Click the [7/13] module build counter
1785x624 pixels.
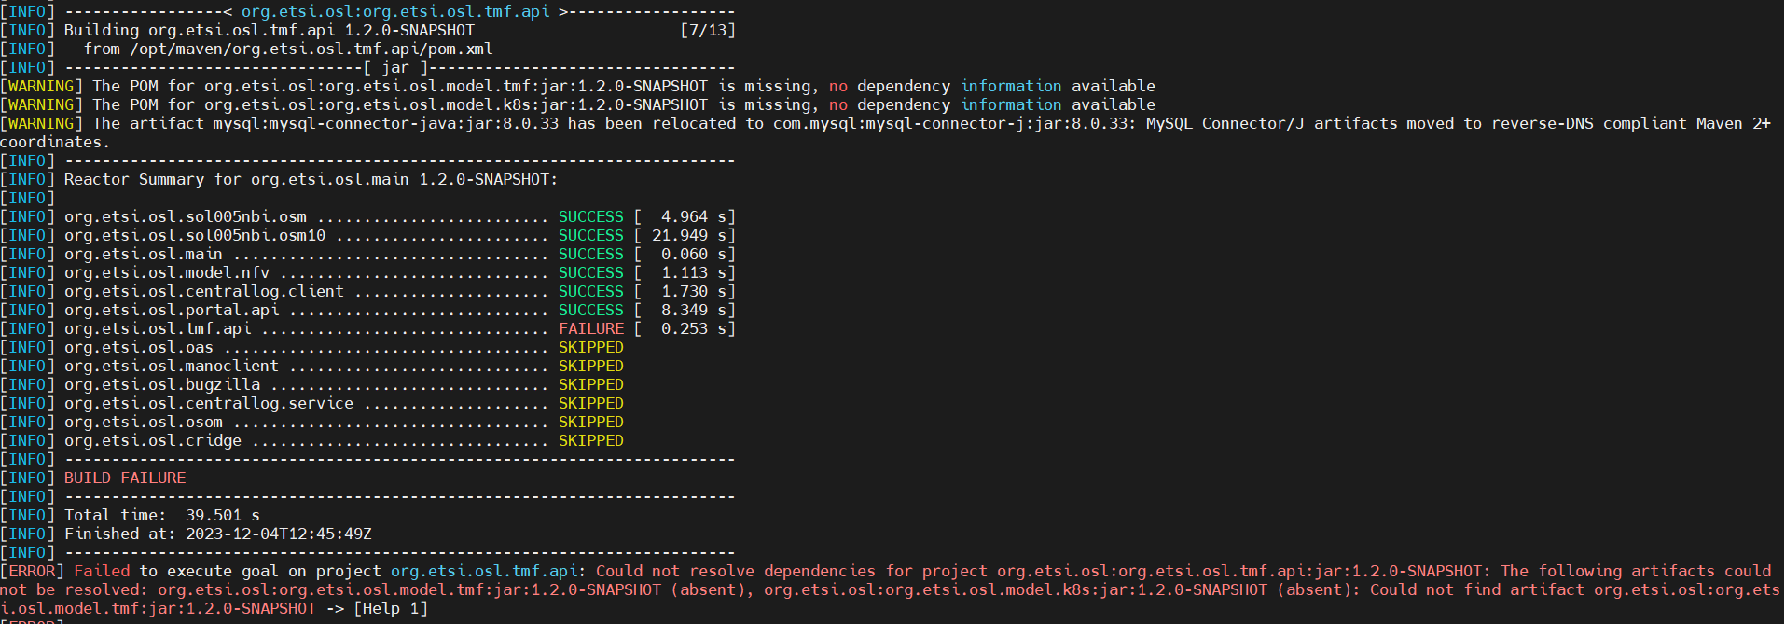[707, 30]
